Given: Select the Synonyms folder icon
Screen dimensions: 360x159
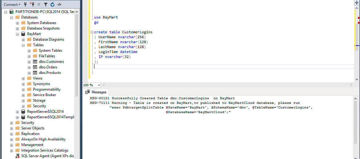Looking at the screenshot, I should click(29, 84).
